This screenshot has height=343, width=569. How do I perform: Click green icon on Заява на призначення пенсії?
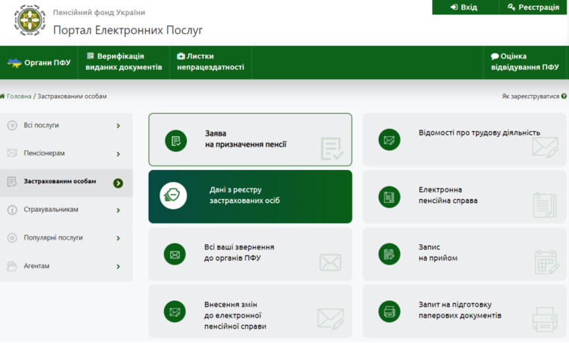176,140
